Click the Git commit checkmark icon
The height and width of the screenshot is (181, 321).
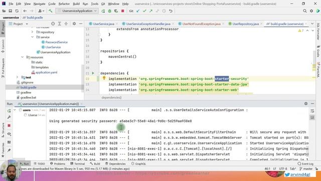click(144, 11)
